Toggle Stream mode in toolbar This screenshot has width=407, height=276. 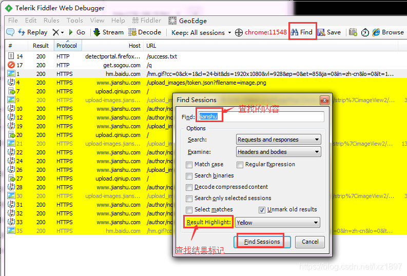coord(108,32)
